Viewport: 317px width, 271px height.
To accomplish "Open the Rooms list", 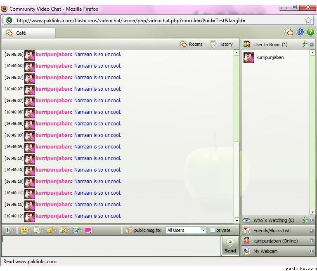I will [191, 44].
